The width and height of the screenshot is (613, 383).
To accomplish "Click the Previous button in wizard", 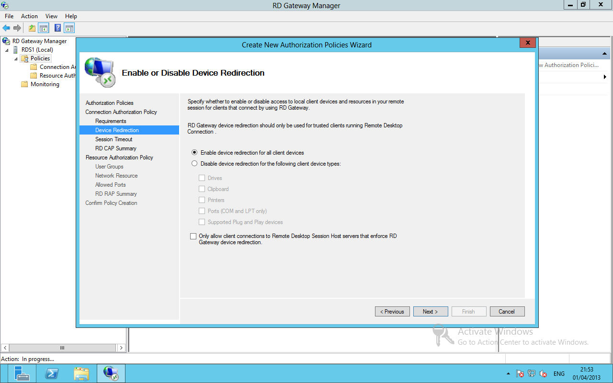I will tap(392, 312).
